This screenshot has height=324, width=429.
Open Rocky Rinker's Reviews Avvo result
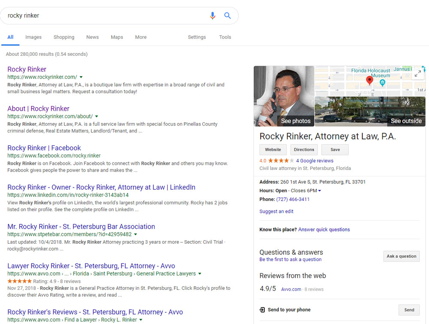[x=95, y=312]
